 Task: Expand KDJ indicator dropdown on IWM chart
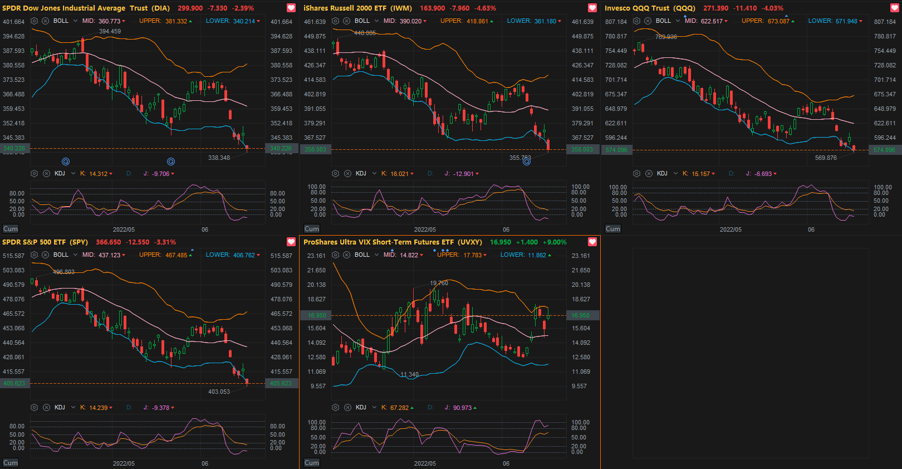pyautogui.click(x=375, y=173)
